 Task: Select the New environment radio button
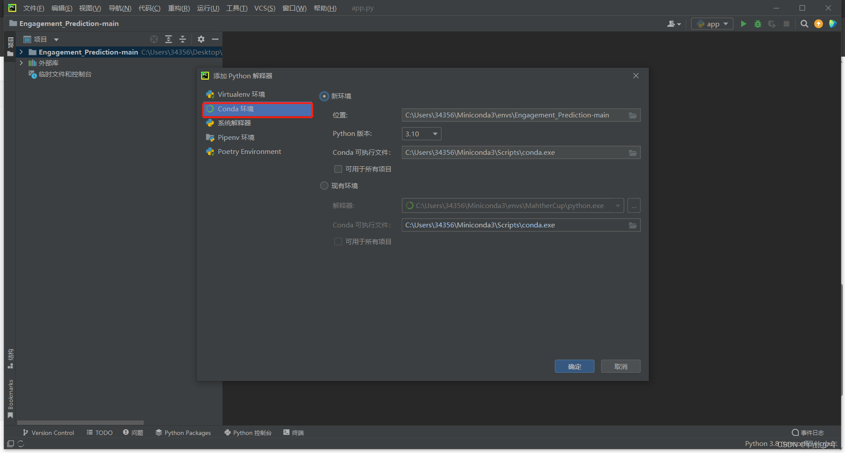click(324, 96)
